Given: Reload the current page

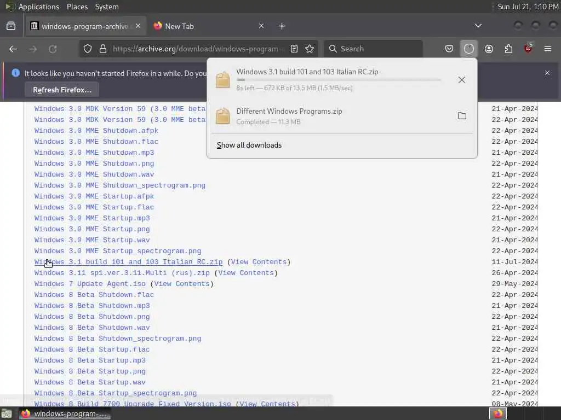Looking at the screenshot, I should point(53,49).
